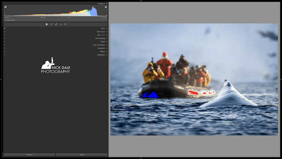Toggle the Transform panel eye icon
This screenshot has height=159, width=282.
pyautogui.click(x=5, y=48)
